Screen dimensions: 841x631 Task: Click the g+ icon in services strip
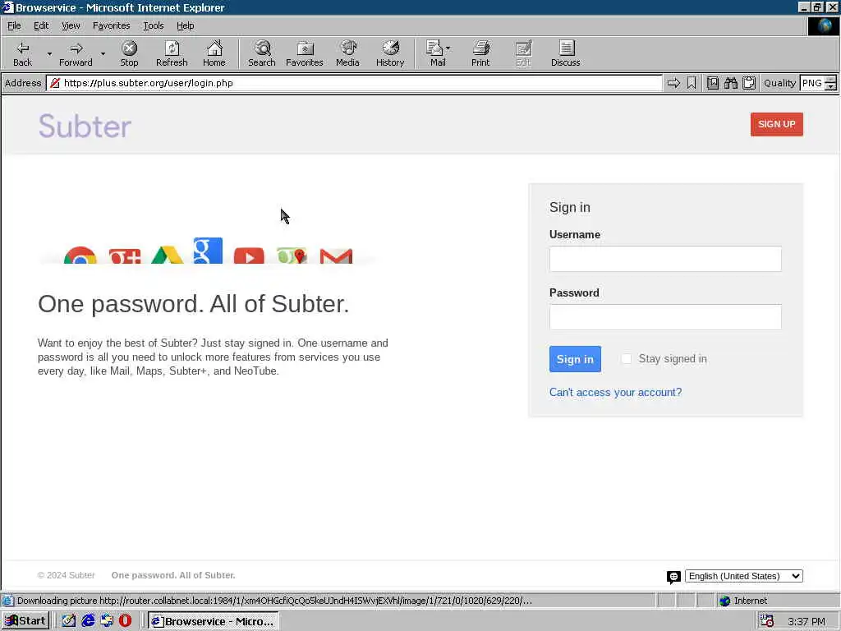pos(125,256)
